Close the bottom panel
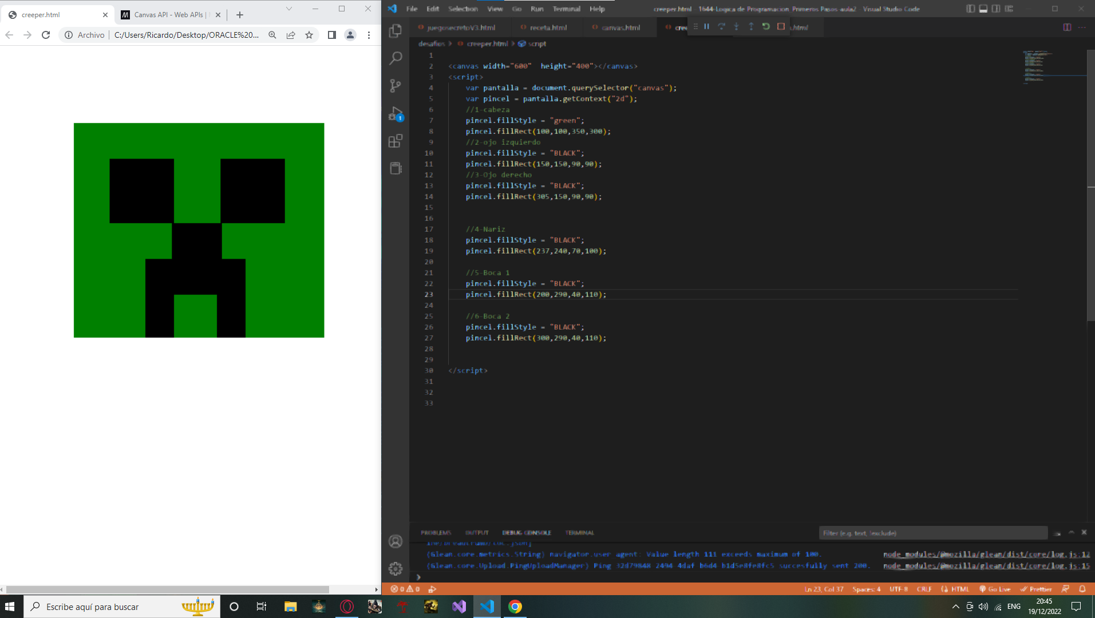The width and height of the screenshot is (1095, 618). click(1084, 532)
